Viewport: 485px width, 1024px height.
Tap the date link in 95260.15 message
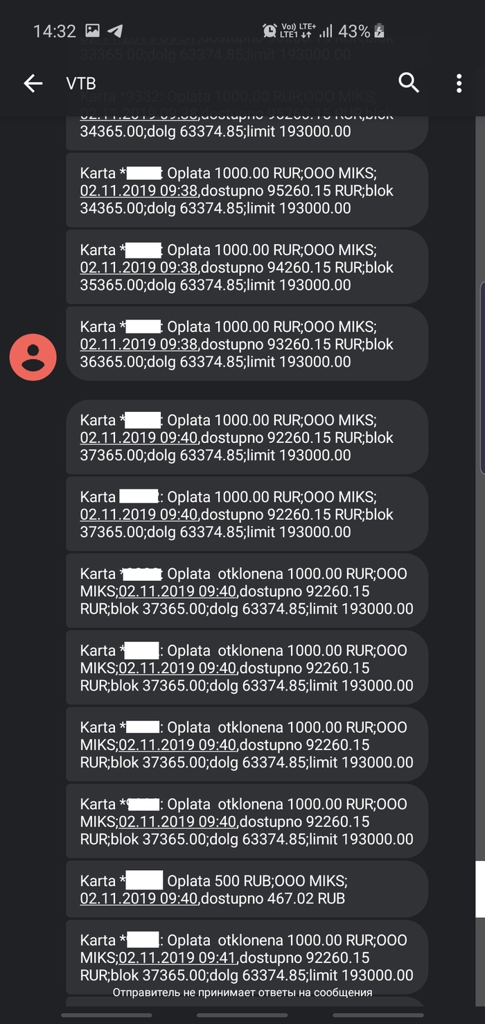(139, 191)
